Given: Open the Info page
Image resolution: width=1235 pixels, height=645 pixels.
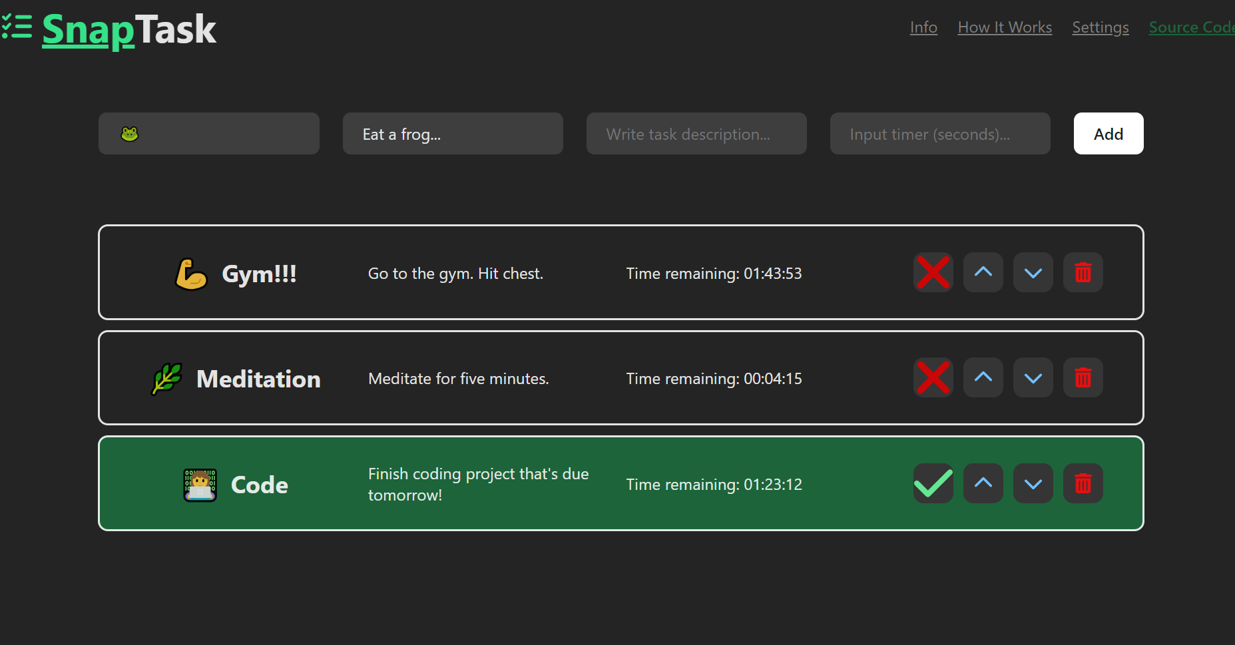Looking at the screenshot, I should point(923,27).
